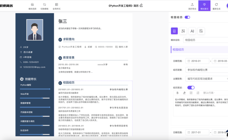
Task: Click the 电子商务专业 major text
Action: (x=64, y=68)
